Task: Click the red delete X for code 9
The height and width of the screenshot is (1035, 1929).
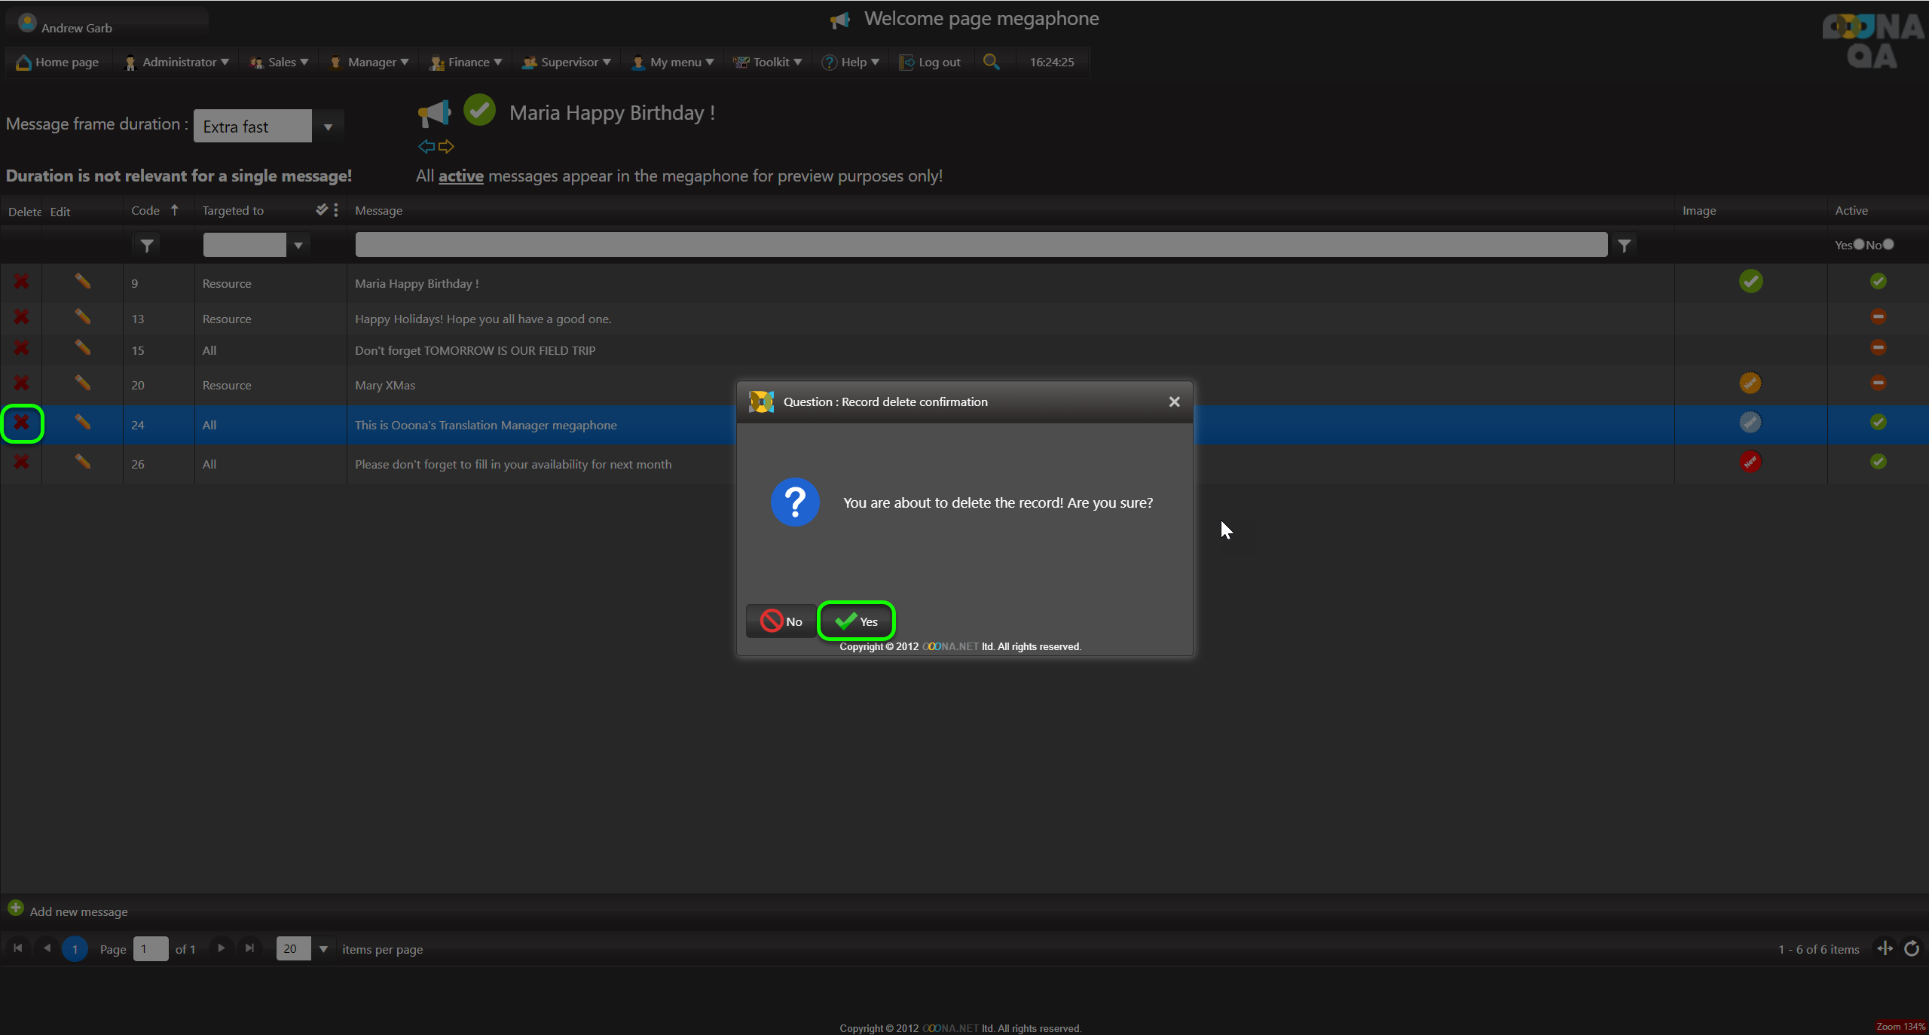Action: click(x=21, y=282)
